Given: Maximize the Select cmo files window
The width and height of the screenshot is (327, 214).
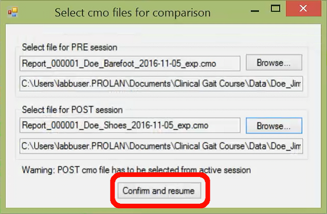Looking at the screenshot, I should point(275,9).
